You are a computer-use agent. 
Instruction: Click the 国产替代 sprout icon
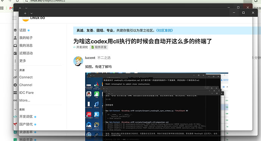15,124
